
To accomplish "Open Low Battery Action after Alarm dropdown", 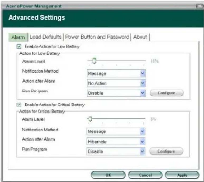I will (116, 83).
